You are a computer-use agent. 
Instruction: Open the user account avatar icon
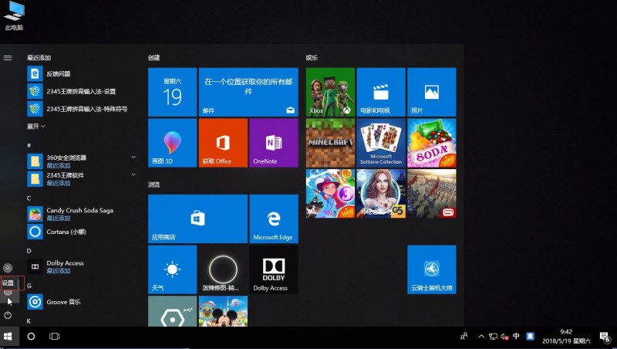tap(8, 268)
